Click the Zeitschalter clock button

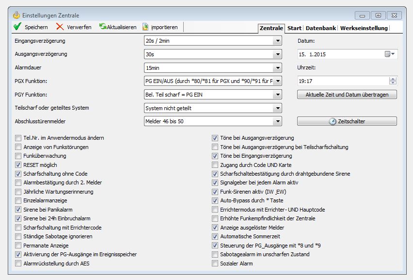pos(347,121)
